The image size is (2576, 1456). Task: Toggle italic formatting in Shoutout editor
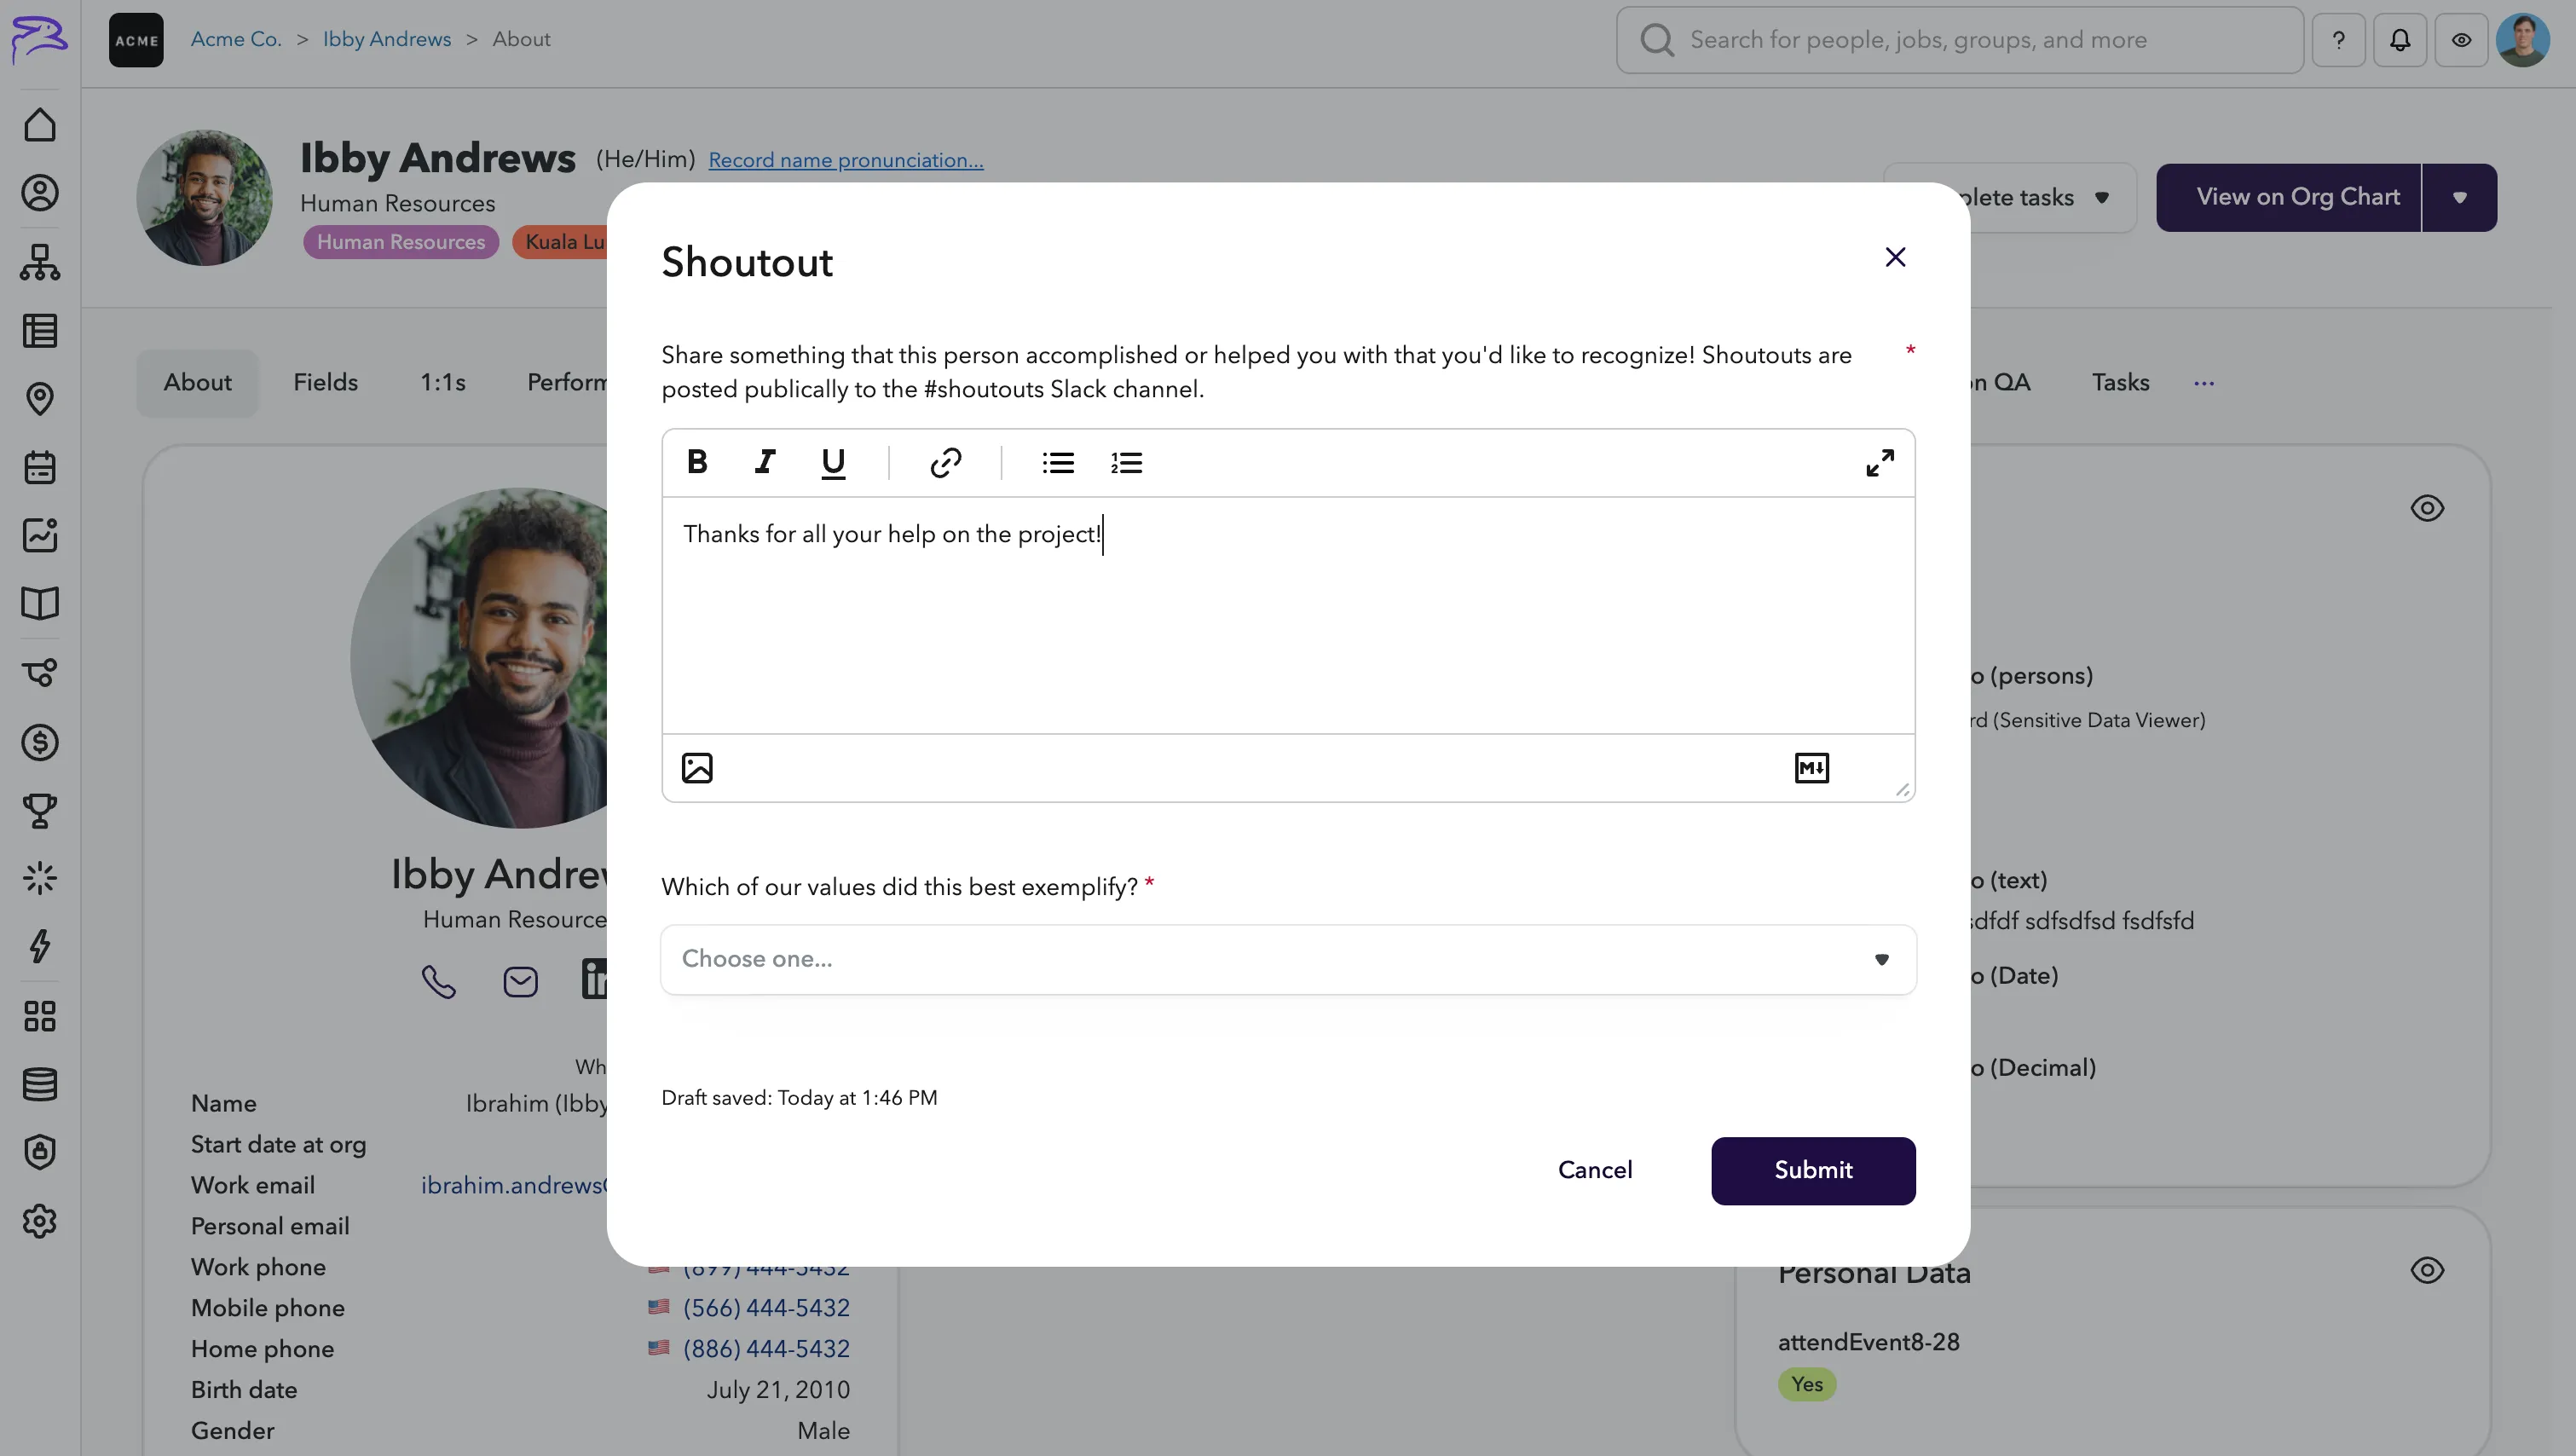(x=764, y=462)
